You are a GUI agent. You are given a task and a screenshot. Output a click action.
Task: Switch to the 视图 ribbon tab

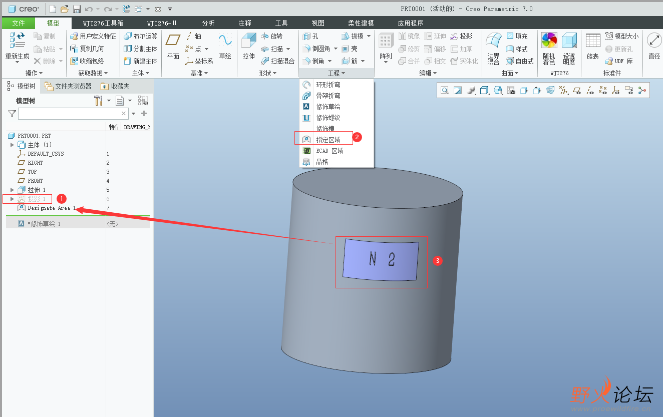point(318,23)
